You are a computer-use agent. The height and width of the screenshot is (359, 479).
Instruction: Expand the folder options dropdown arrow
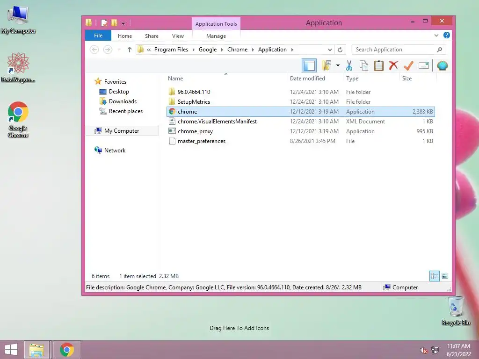pyautogui.click(x=338, y=65)
